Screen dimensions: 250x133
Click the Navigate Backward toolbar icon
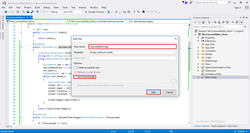pyautogui.click(x=6, y=12)
